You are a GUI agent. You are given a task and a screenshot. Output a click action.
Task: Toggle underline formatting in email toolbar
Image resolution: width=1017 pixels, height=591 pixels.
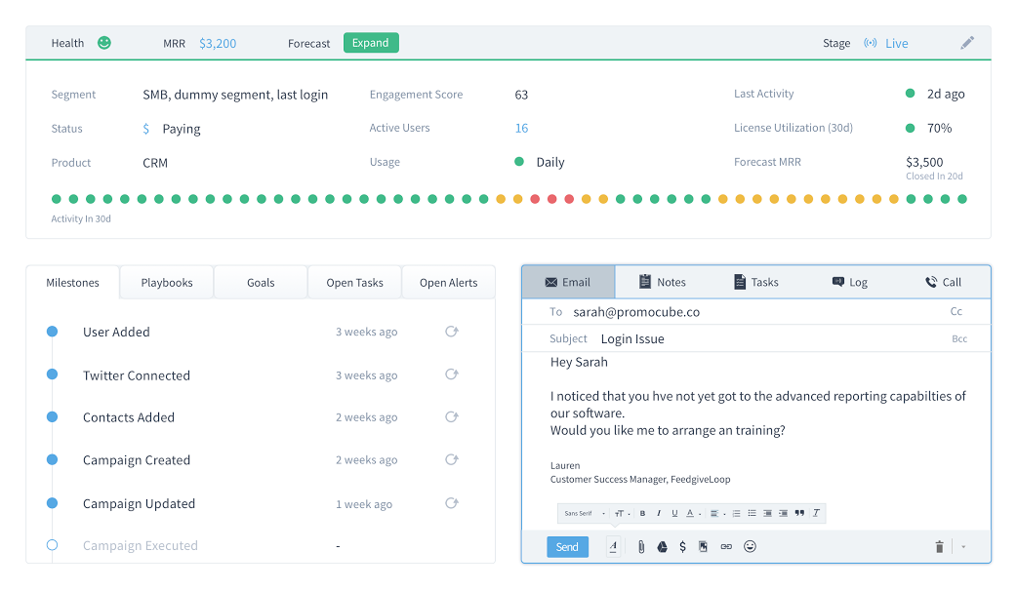pyautogui.click(x=674, y=513)
